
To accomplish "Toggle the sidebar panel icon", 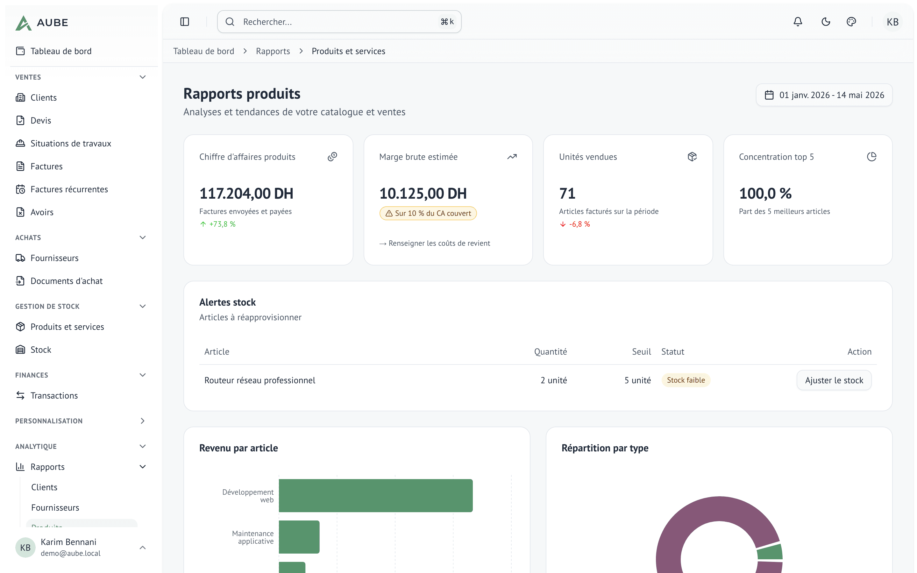I will point(185,22).
